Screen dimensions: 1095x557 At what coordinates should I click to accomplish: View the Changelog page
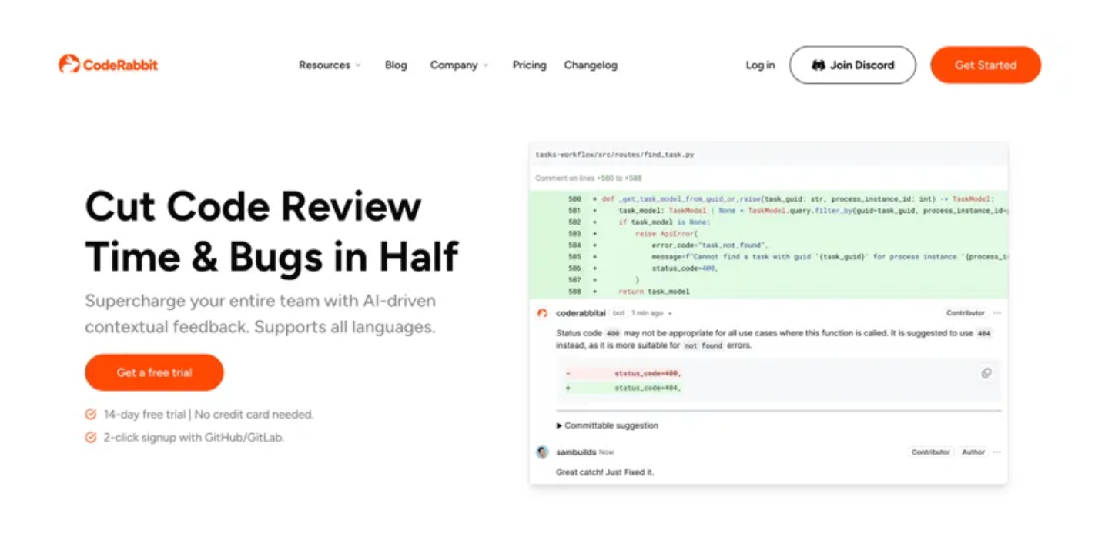pos(591,65)
